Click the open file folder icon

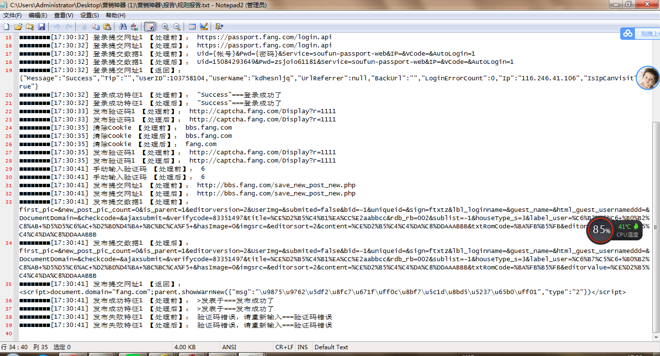[x=18, y=27]
